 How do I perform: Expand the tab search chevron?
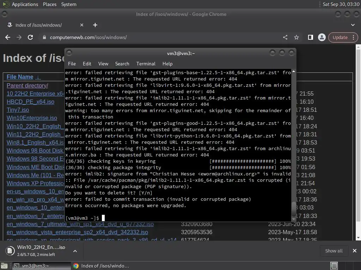pos(353,25)
